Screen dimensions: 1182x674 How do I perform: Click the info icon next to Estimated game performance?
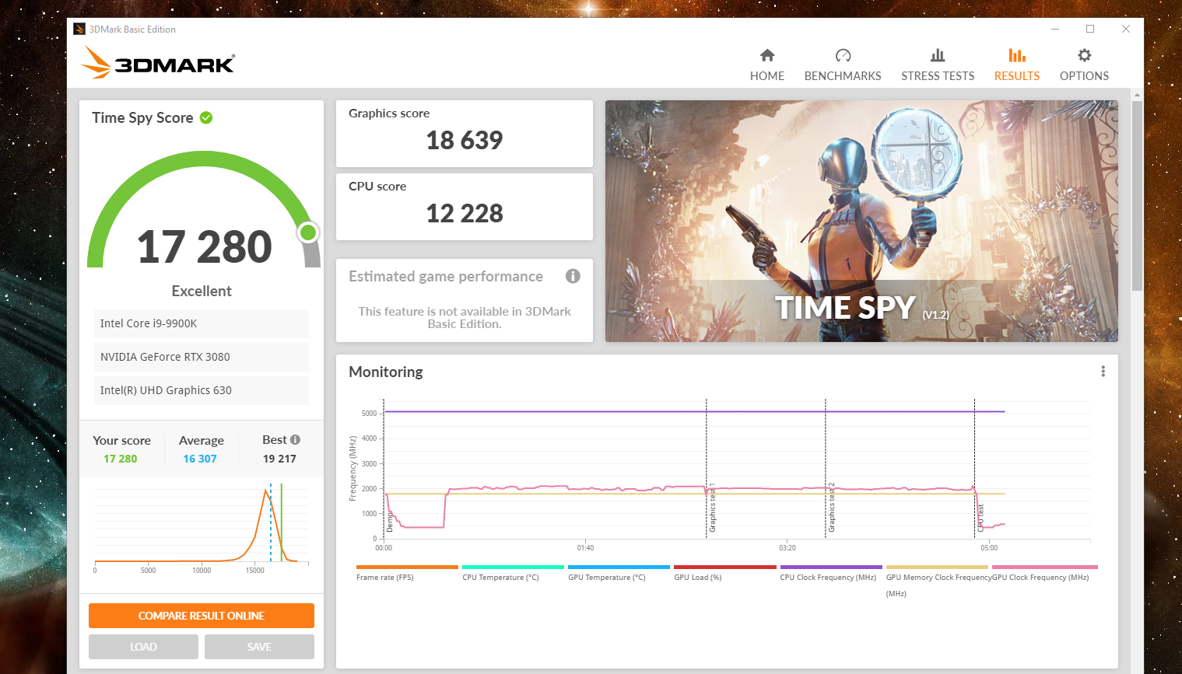point(573,276)
